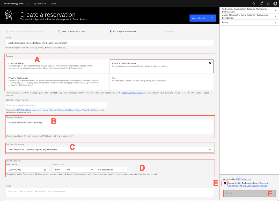
Task: Expand the Turbonomic Demo Assets accordion
Action: tap(249, 10)
